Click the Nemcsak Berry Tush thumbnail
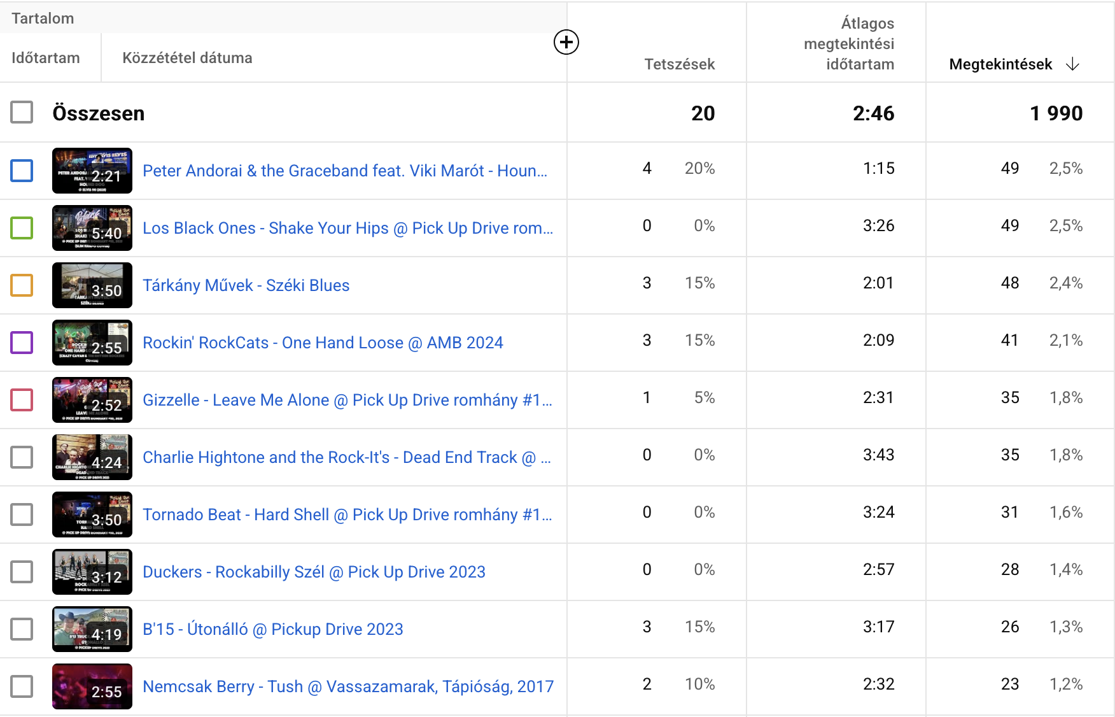The height and width of the screenshot is (717, 1115). click(92, 686)
